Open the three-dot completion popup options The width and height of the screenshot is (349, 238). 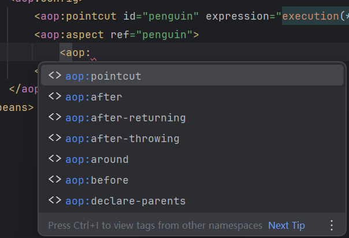click(332, 225)
